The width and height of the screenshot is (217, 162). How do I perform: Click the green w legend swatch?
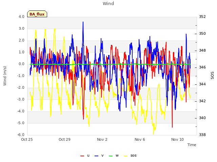point(111,156)
